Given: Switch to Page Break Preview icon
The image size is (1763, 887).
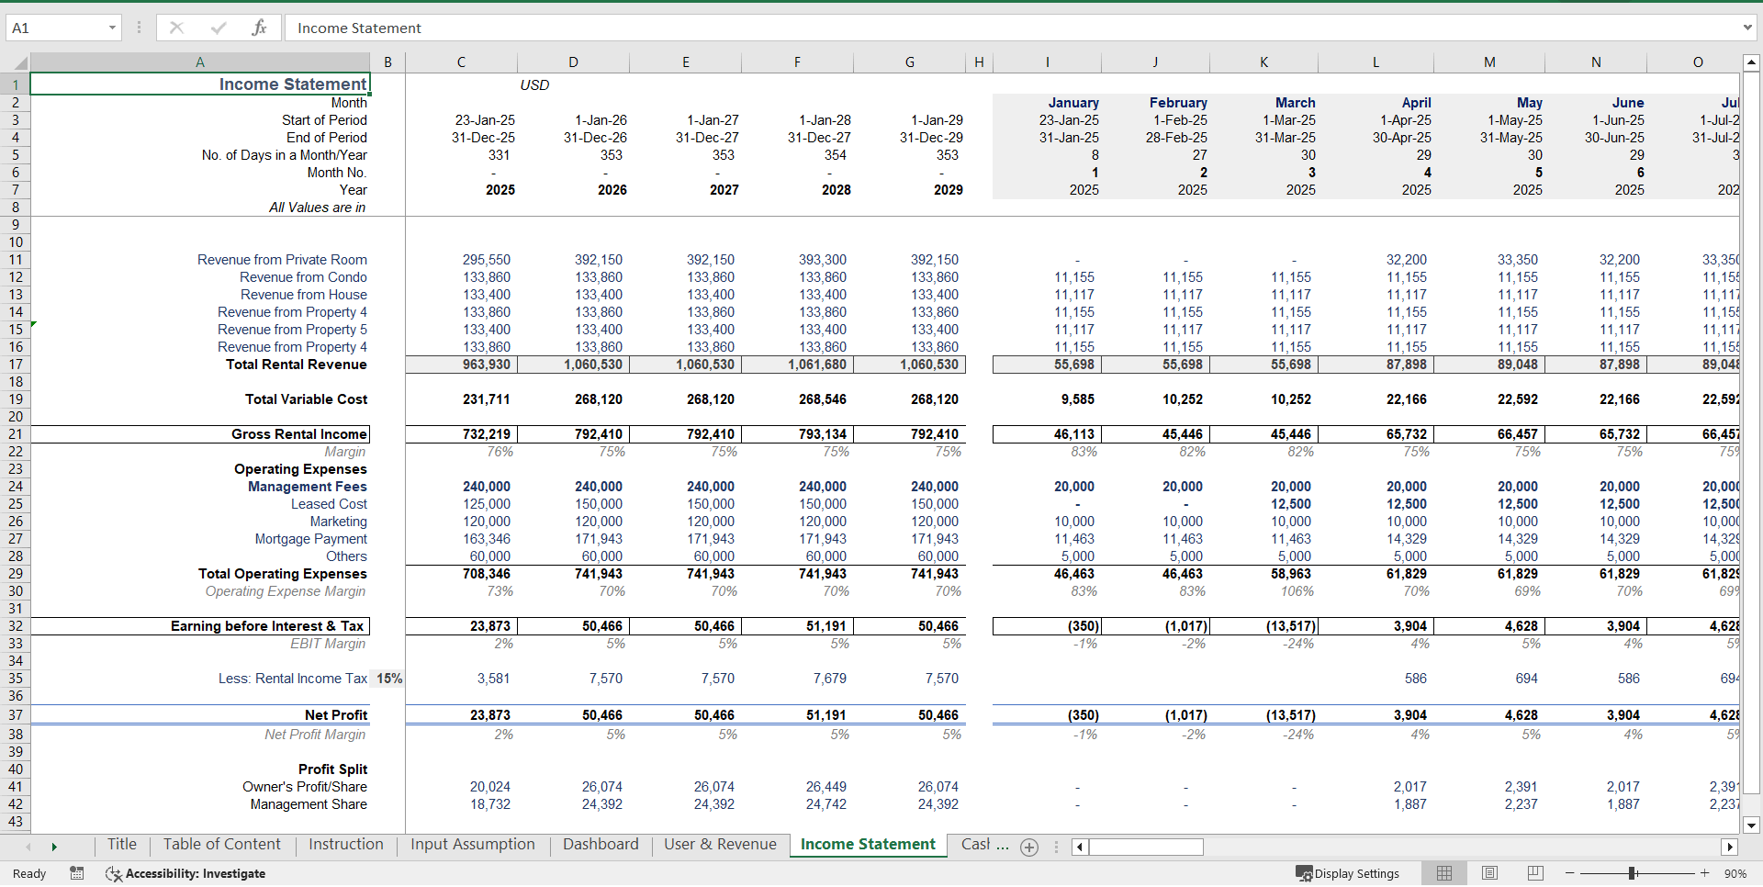Looking at the screenshot, I should tap(1535, 873).
